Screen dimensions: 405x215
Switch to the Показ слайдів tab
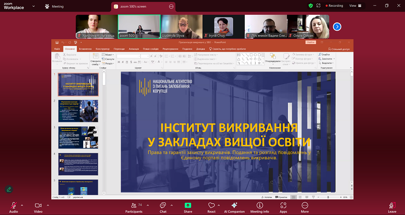(x=151, y=49)
